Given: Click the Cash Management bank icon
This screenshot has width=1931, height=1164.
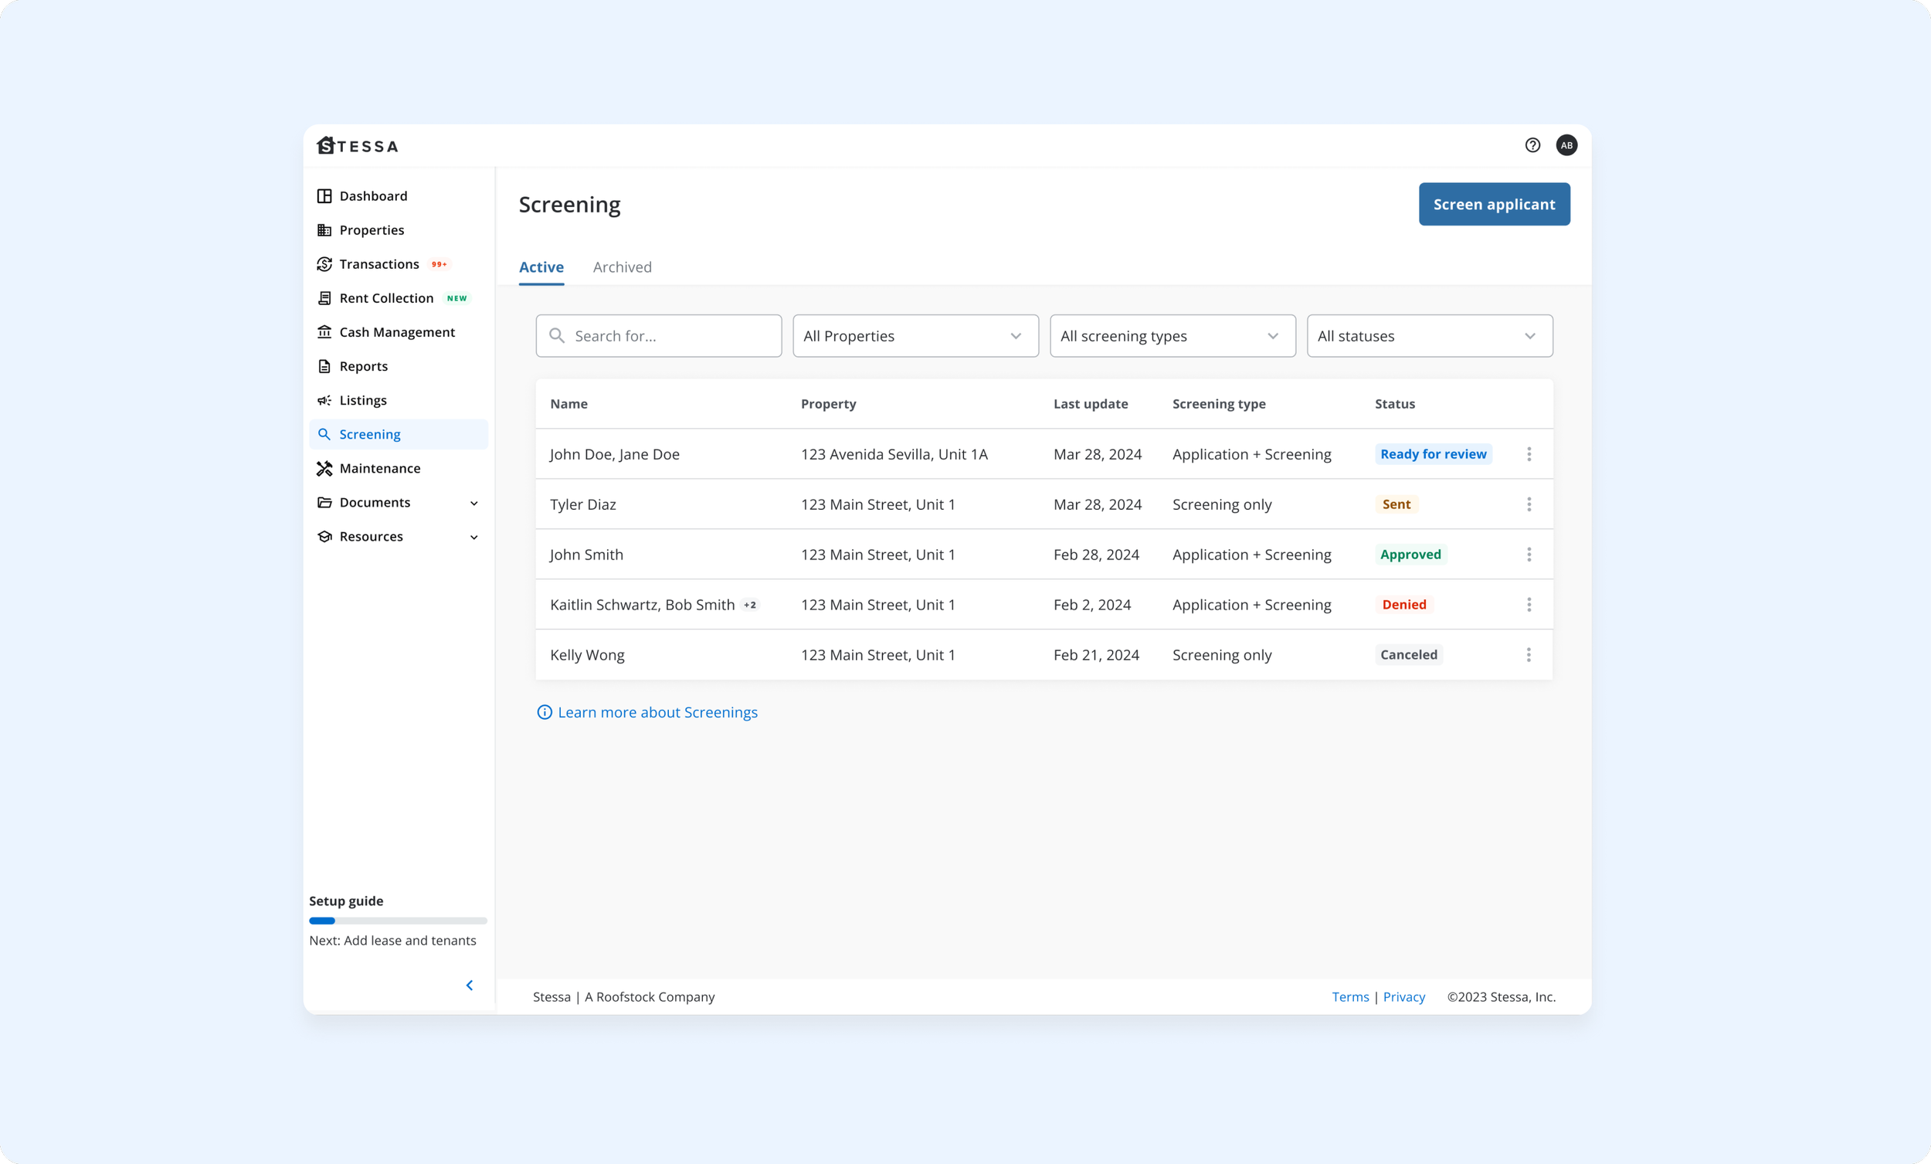Looking at the screenshot, I should (x=324, y=331).
